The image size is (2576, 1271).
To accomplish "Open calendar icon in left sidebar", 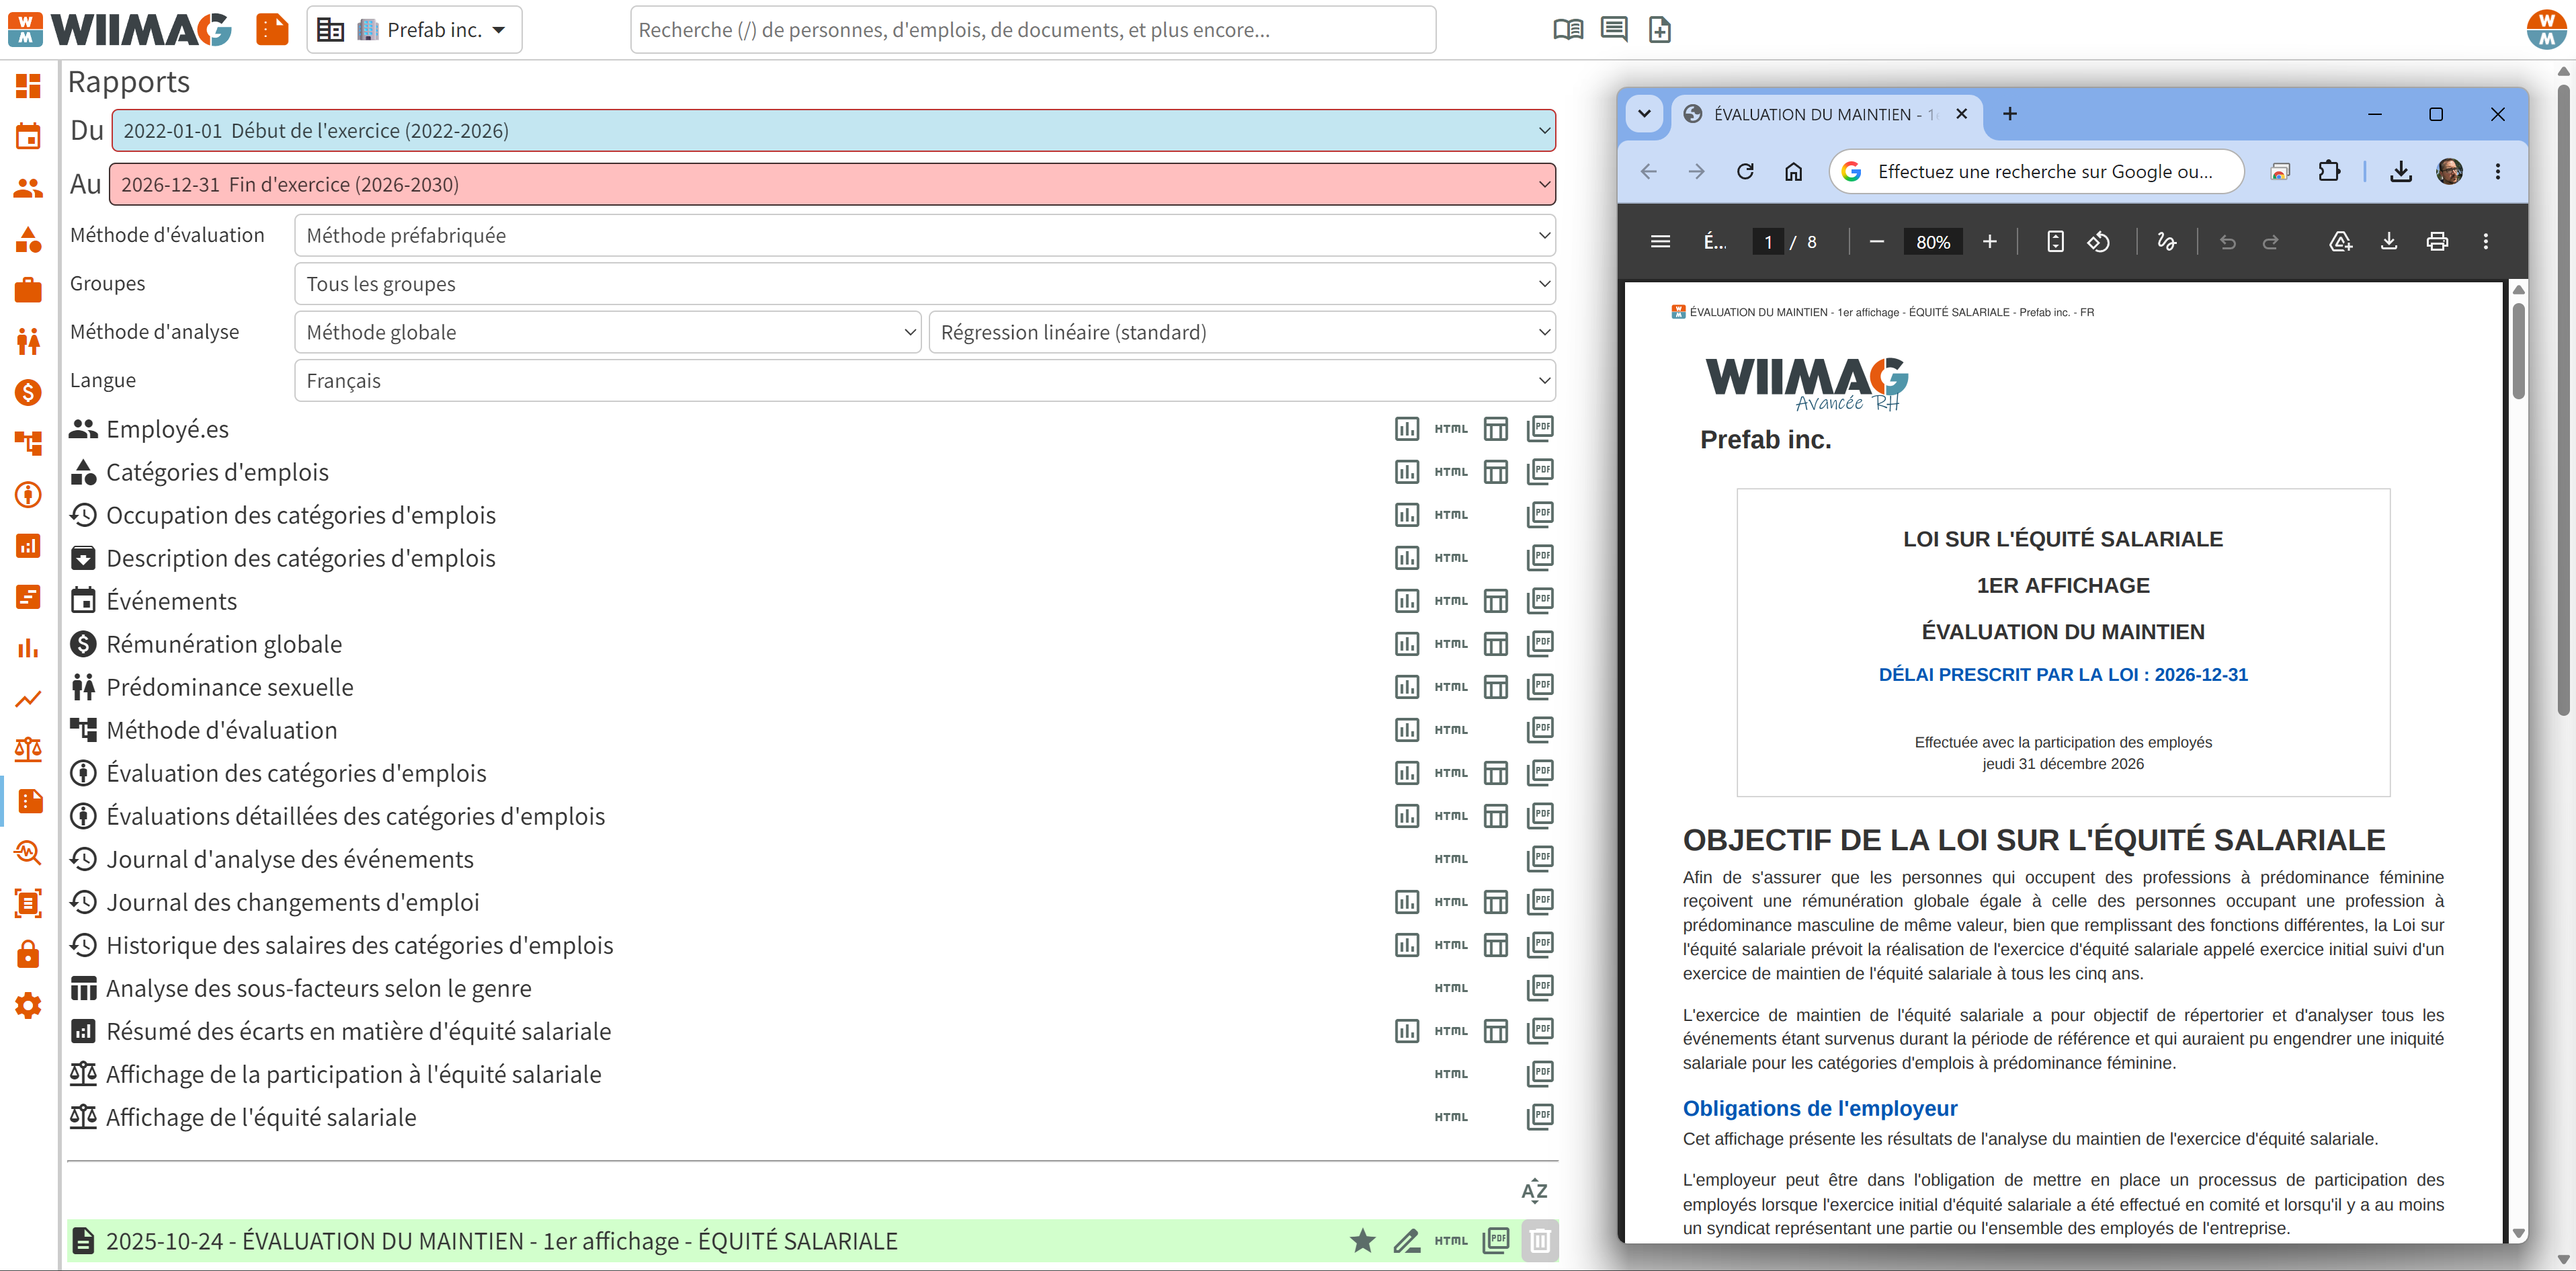I will [x=28, y=136].
